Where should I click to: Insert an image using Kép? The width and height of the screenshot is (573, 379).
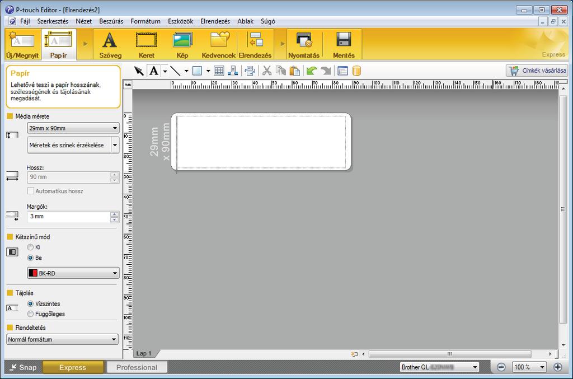[x=182, y=45]
